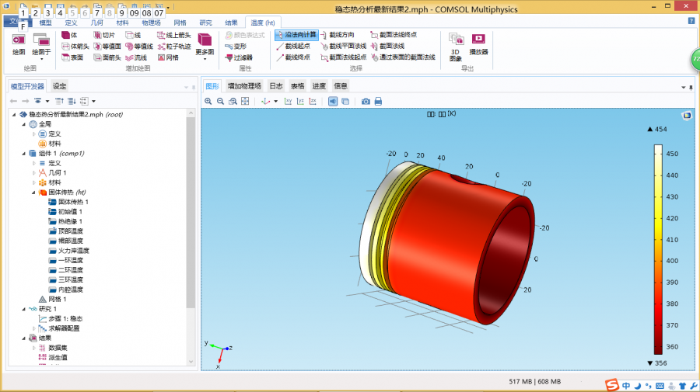
Task: Click the 过滤器 filter attribute
Action: [239, 57]
